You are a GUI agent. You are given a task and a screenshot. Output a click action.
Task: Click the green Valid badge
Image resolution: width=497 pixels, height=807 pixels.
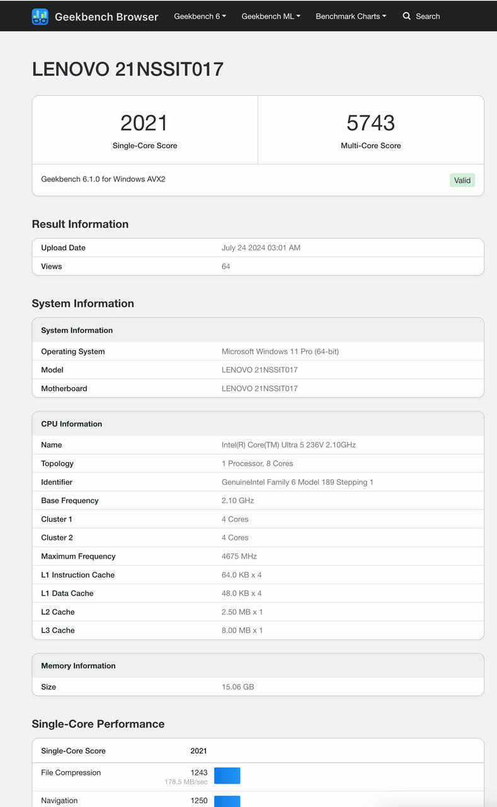click(462, 180)
